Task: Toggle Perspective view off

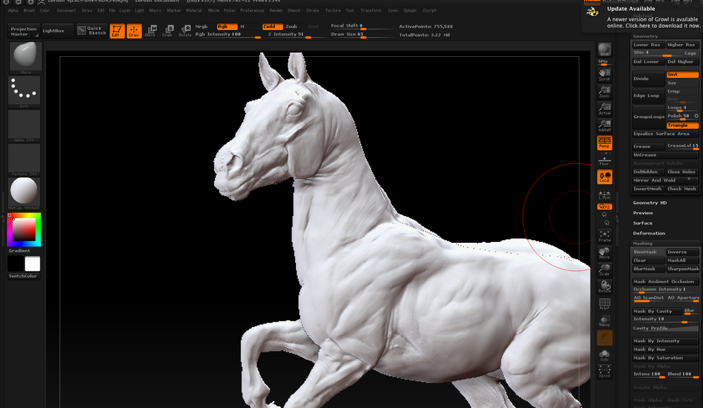Action: (604, 143)
